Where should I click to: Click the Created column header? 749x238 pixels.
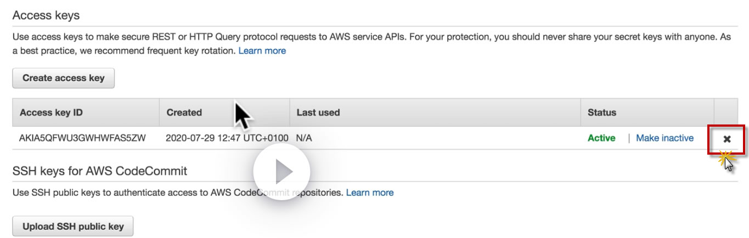(184, 112)
